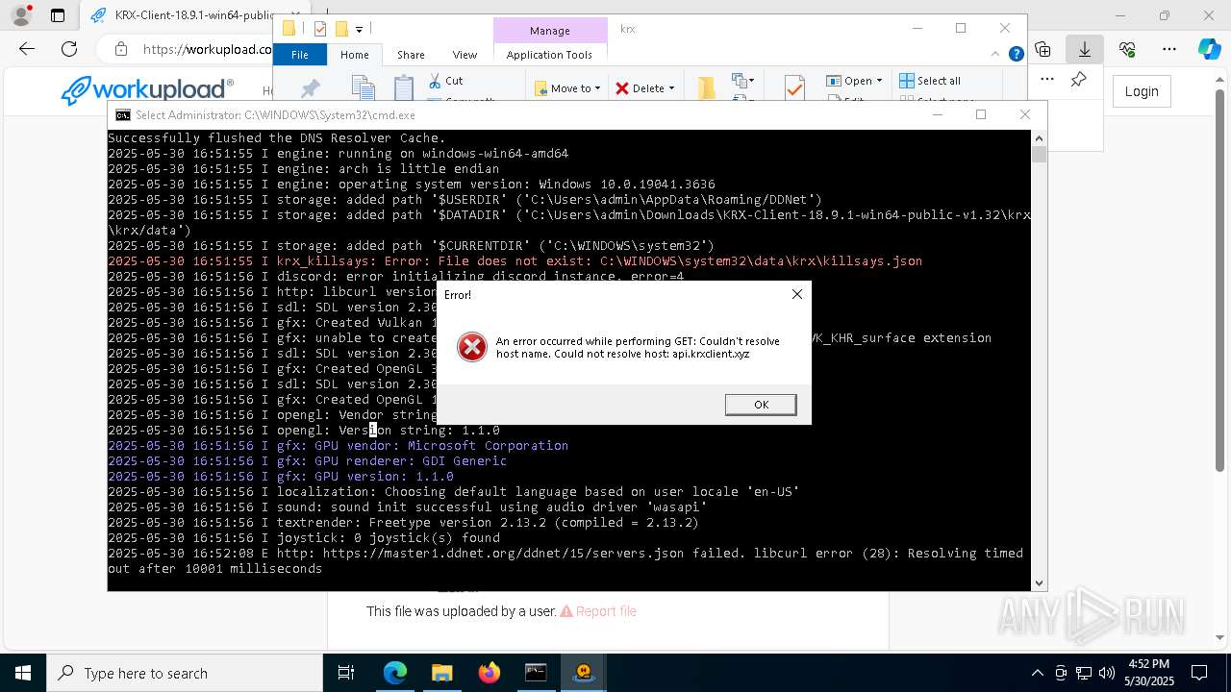Click scroll up arrow in cmd window
Image resolution: width=1231 pixels, height=692 pixels.
pos(1039,137)
